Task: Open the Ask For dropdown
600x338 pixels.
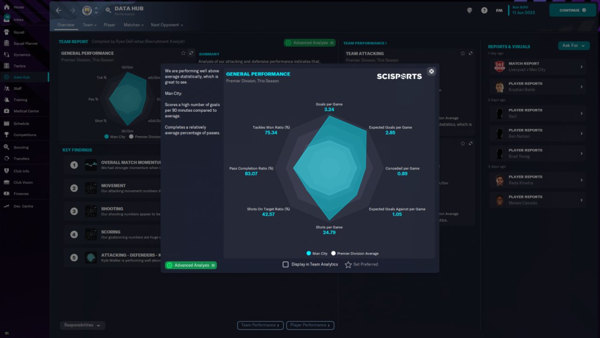Action: click(574, 46)
